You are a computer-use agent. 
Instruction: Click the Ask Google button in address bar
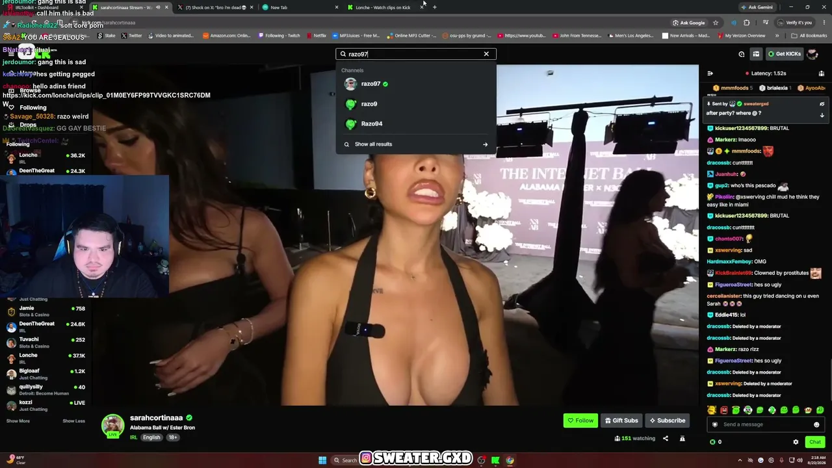(x=689, y=23)
